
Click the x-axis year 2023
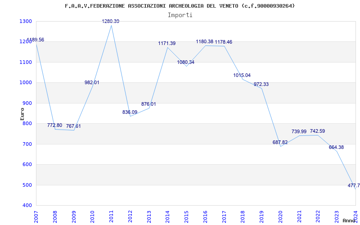[337, 217]
